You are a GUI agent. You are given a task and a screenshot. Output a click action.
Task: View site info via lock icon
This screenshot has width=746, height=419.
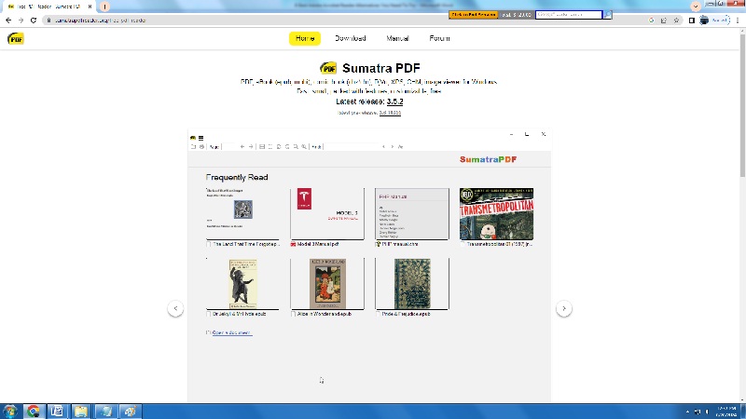point(48,20)
